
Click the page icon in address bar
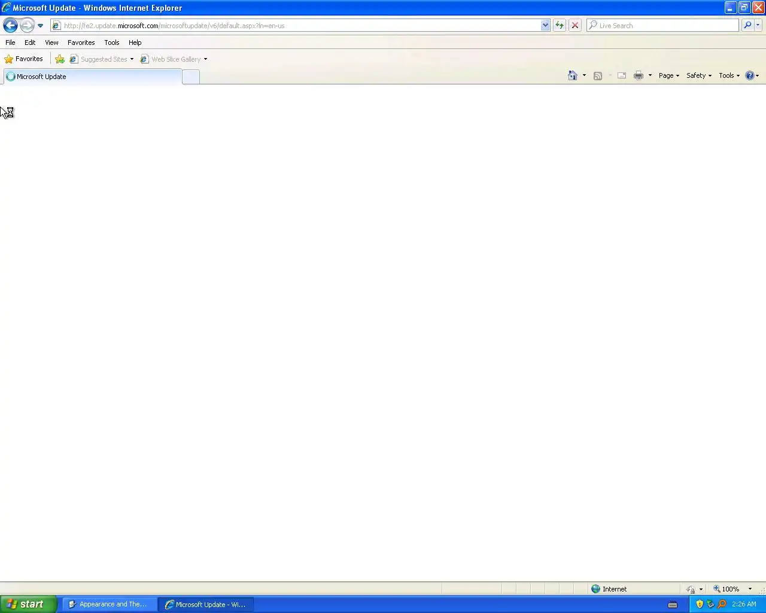tap(56, 26)
